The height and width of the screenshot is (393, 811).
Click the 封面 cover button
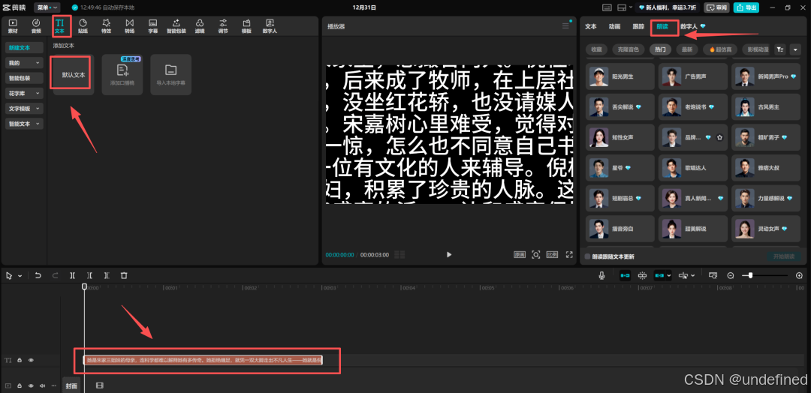[x=71, y=385]
